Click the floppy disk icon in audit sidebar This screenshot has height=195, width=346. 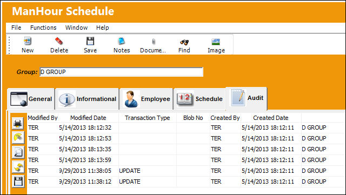pyautogui.click(x=18, y=181)
